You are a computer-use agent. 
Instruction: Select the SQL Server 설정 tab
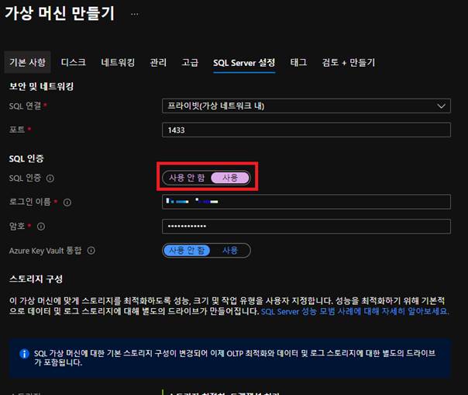point(244,63)
